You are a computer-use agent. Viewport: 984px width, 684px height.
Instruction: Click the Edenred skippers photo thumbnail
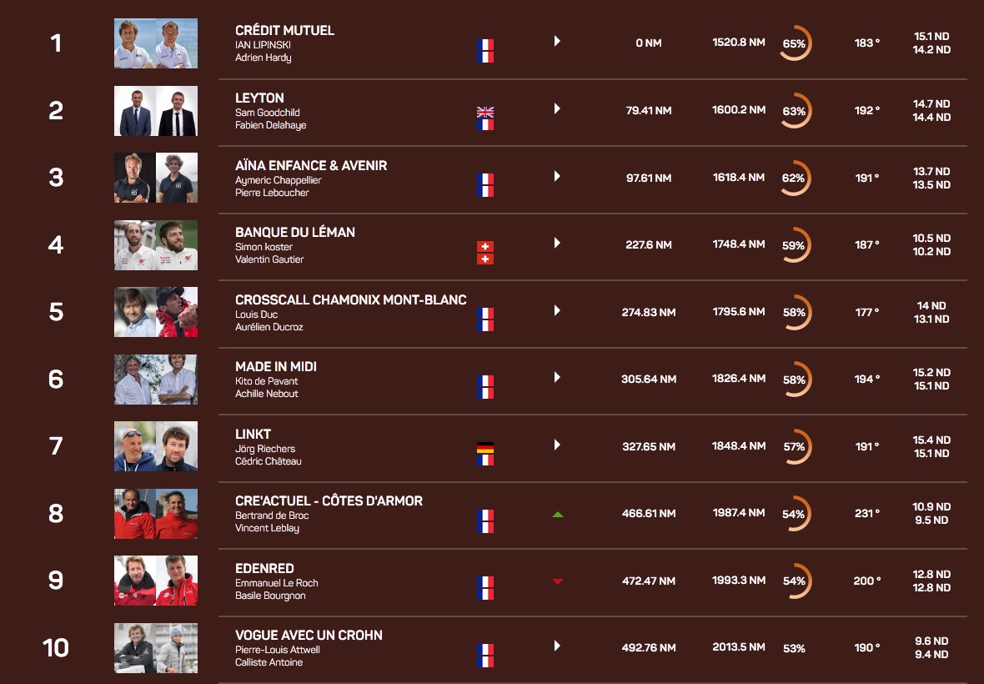click(x=156, y=581)
